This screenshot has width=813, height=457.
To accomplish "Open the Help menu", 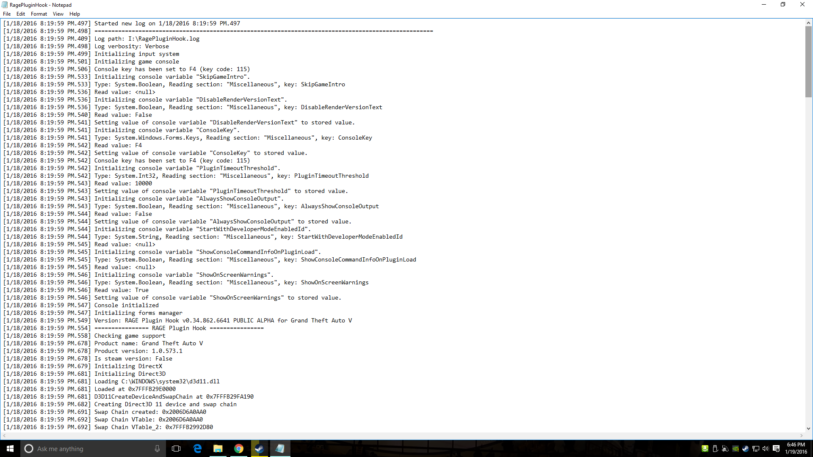I will coord(75,14).
